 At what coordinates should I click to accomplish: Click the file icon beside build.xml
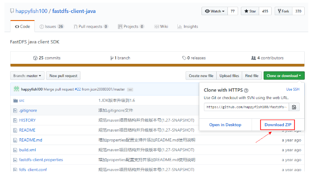click(15, 150)
